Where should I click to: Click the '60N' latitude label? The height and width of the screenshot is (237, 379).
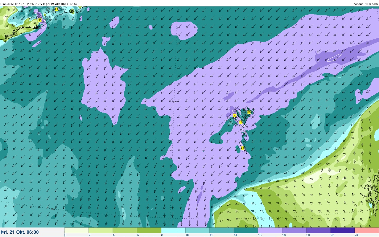53,209
